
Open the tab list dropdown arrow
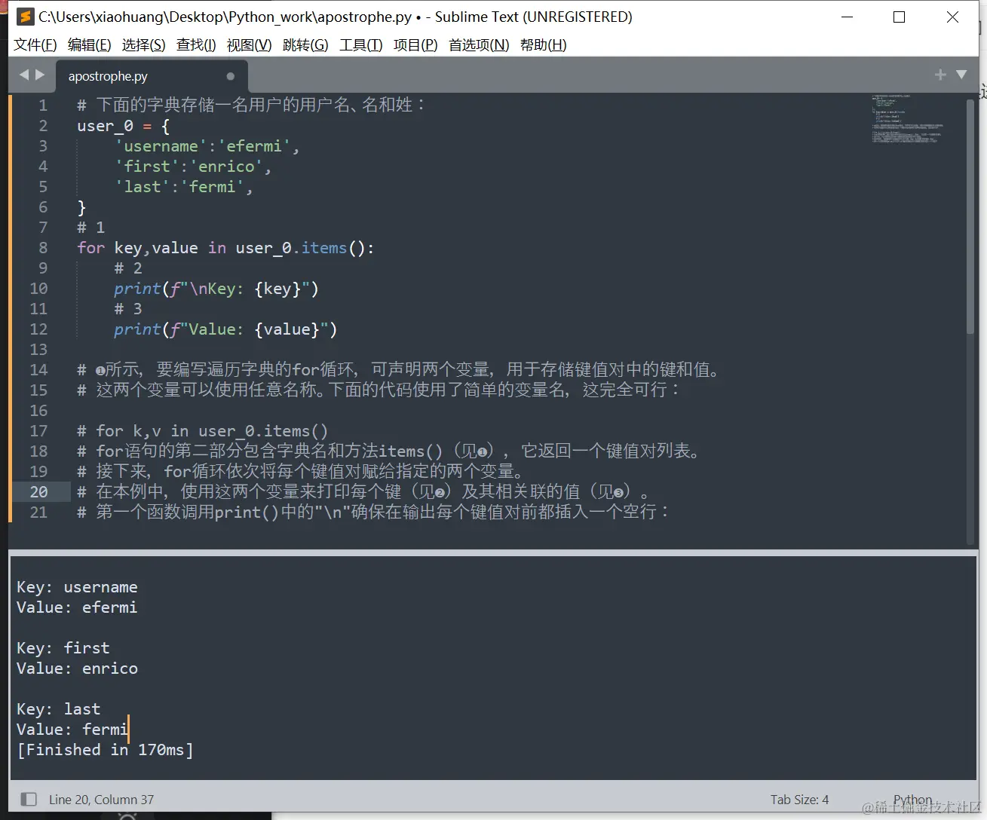961,75
